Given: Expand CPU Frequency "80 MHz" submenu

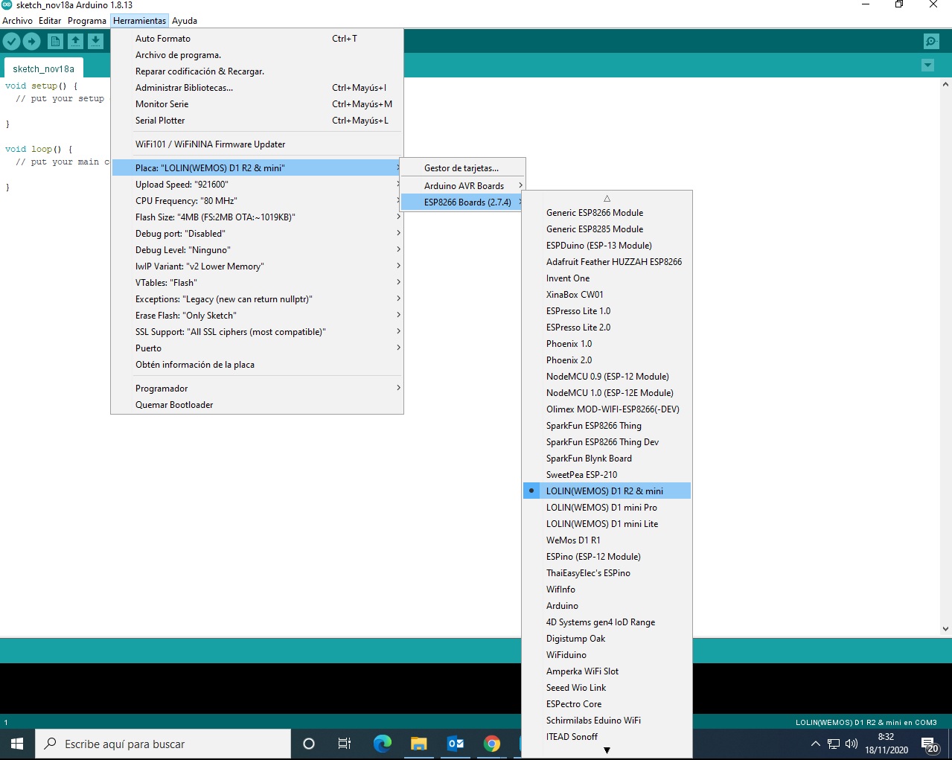Looking at the screenshot, I should point(258,201).
